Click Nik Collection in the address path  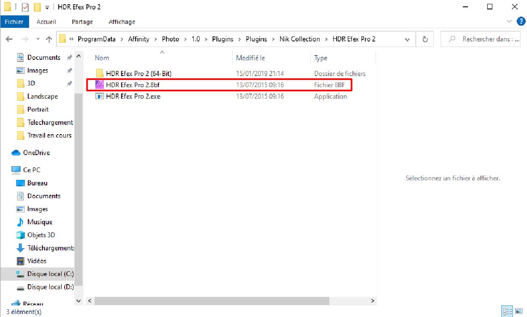pos(299,39)
